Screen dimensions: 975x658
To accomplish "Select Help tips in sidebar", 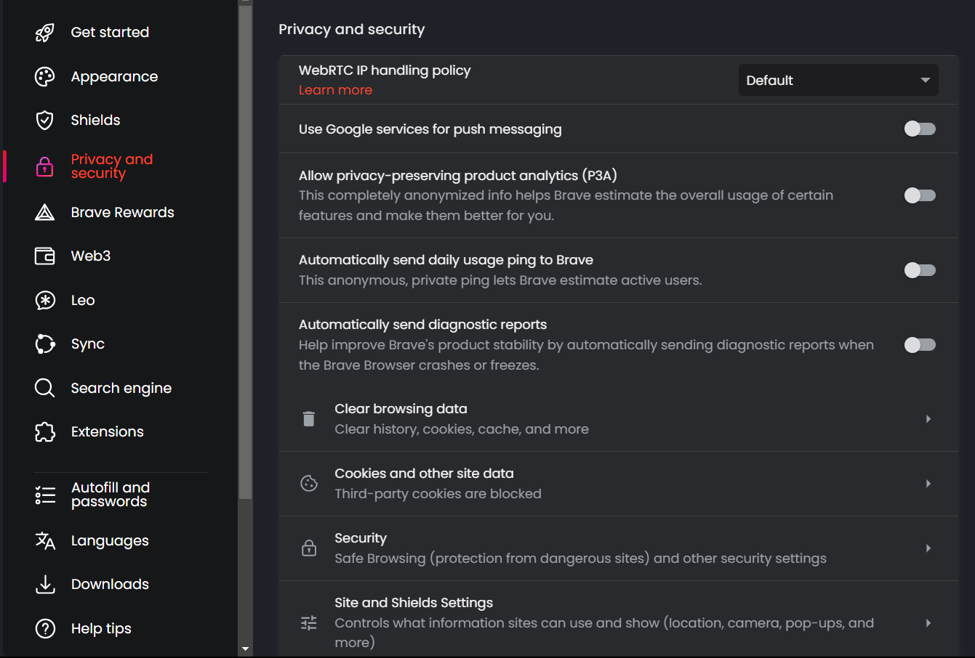I will tap(101, 629).
